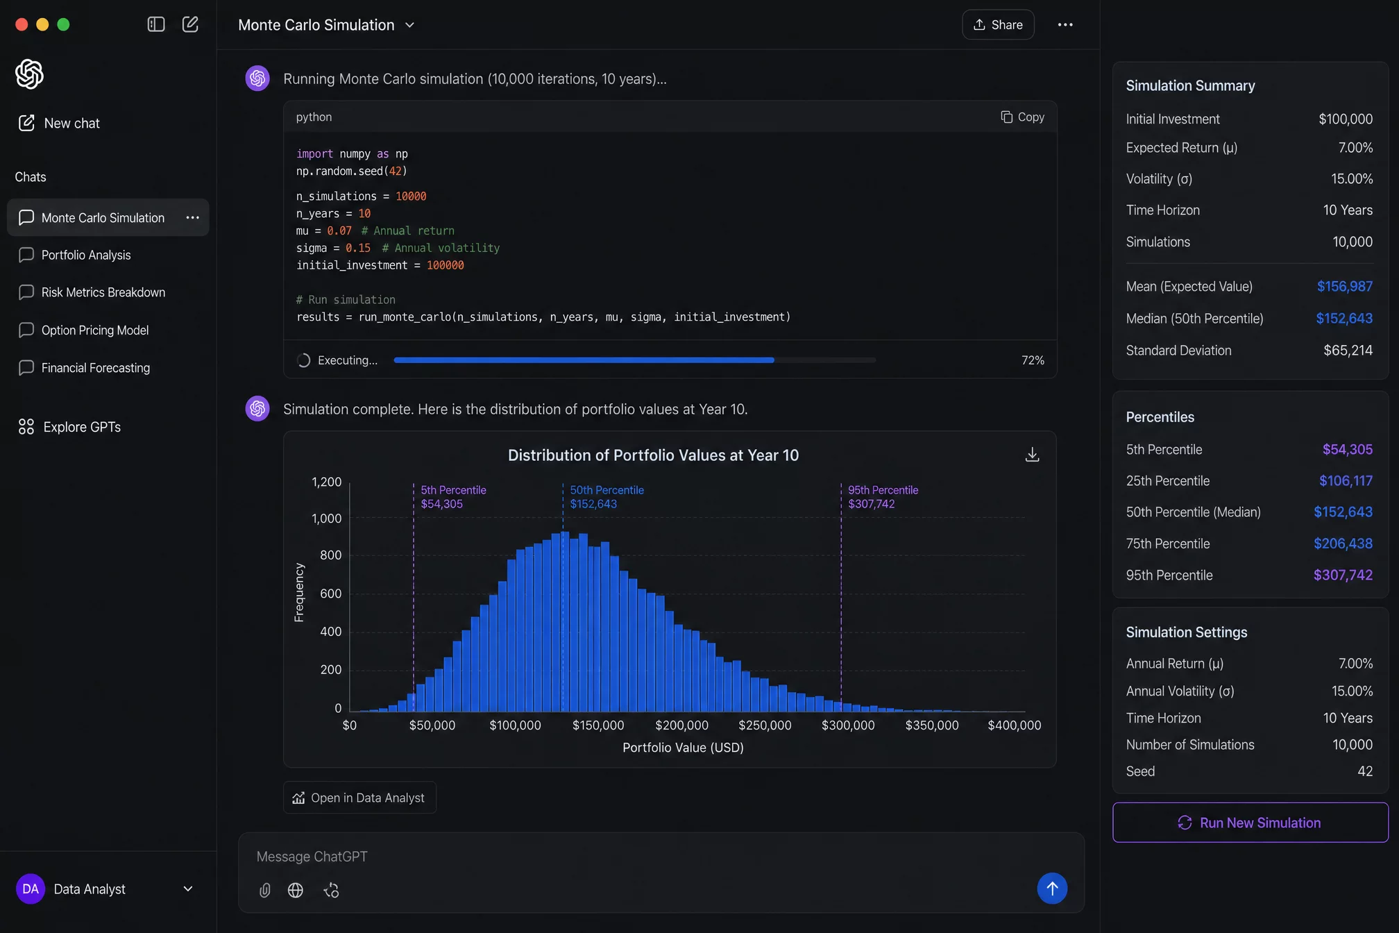
Task: Click the Chats section label
Action: 31,177
